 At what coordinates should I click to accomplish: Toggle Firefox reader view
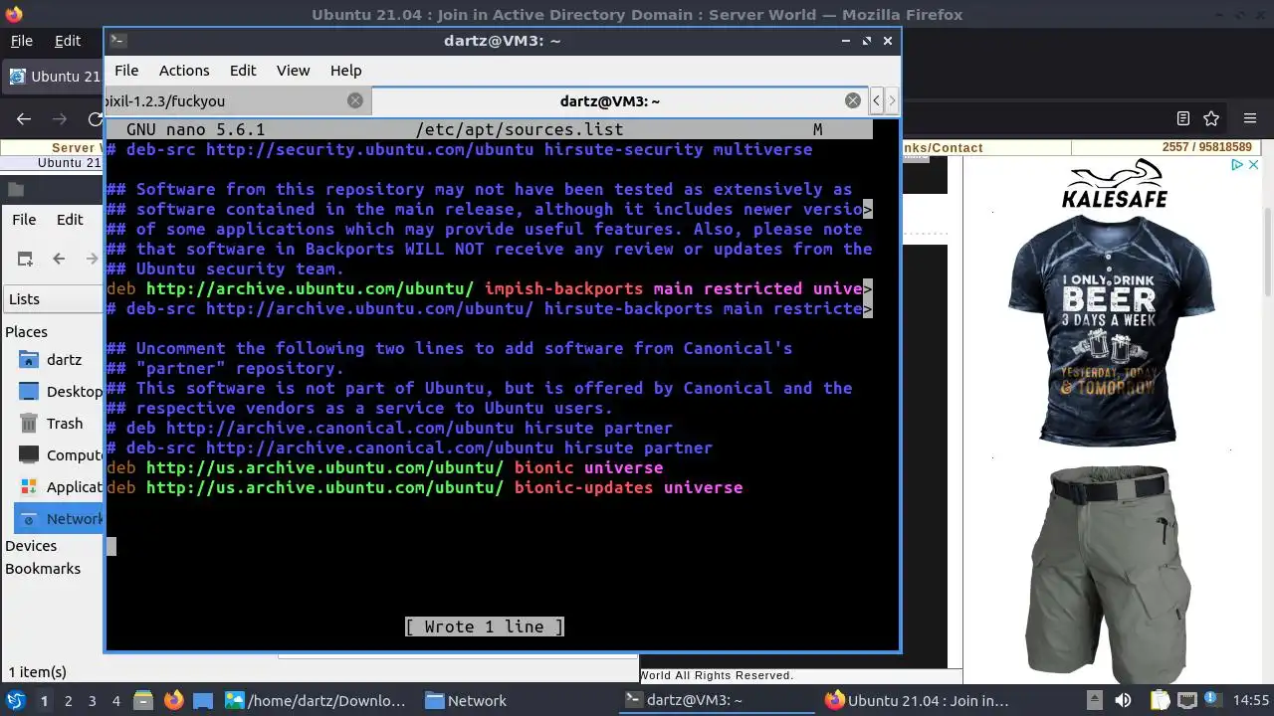[x=1183, y=118]
